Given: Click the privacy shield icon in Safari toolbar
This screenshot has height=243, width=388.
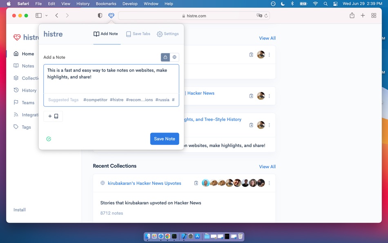Looking at the screenshot, I should point(100,16).
